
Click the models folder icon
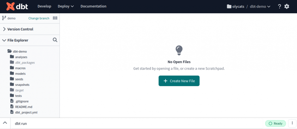(x=12, y=73)
